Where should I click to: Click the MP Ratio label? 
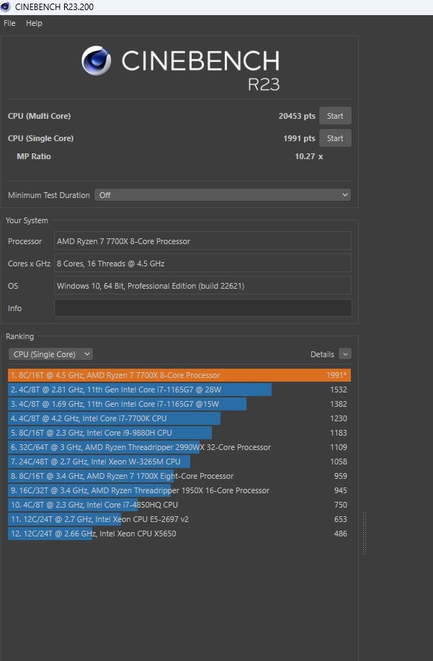[34, 156]
